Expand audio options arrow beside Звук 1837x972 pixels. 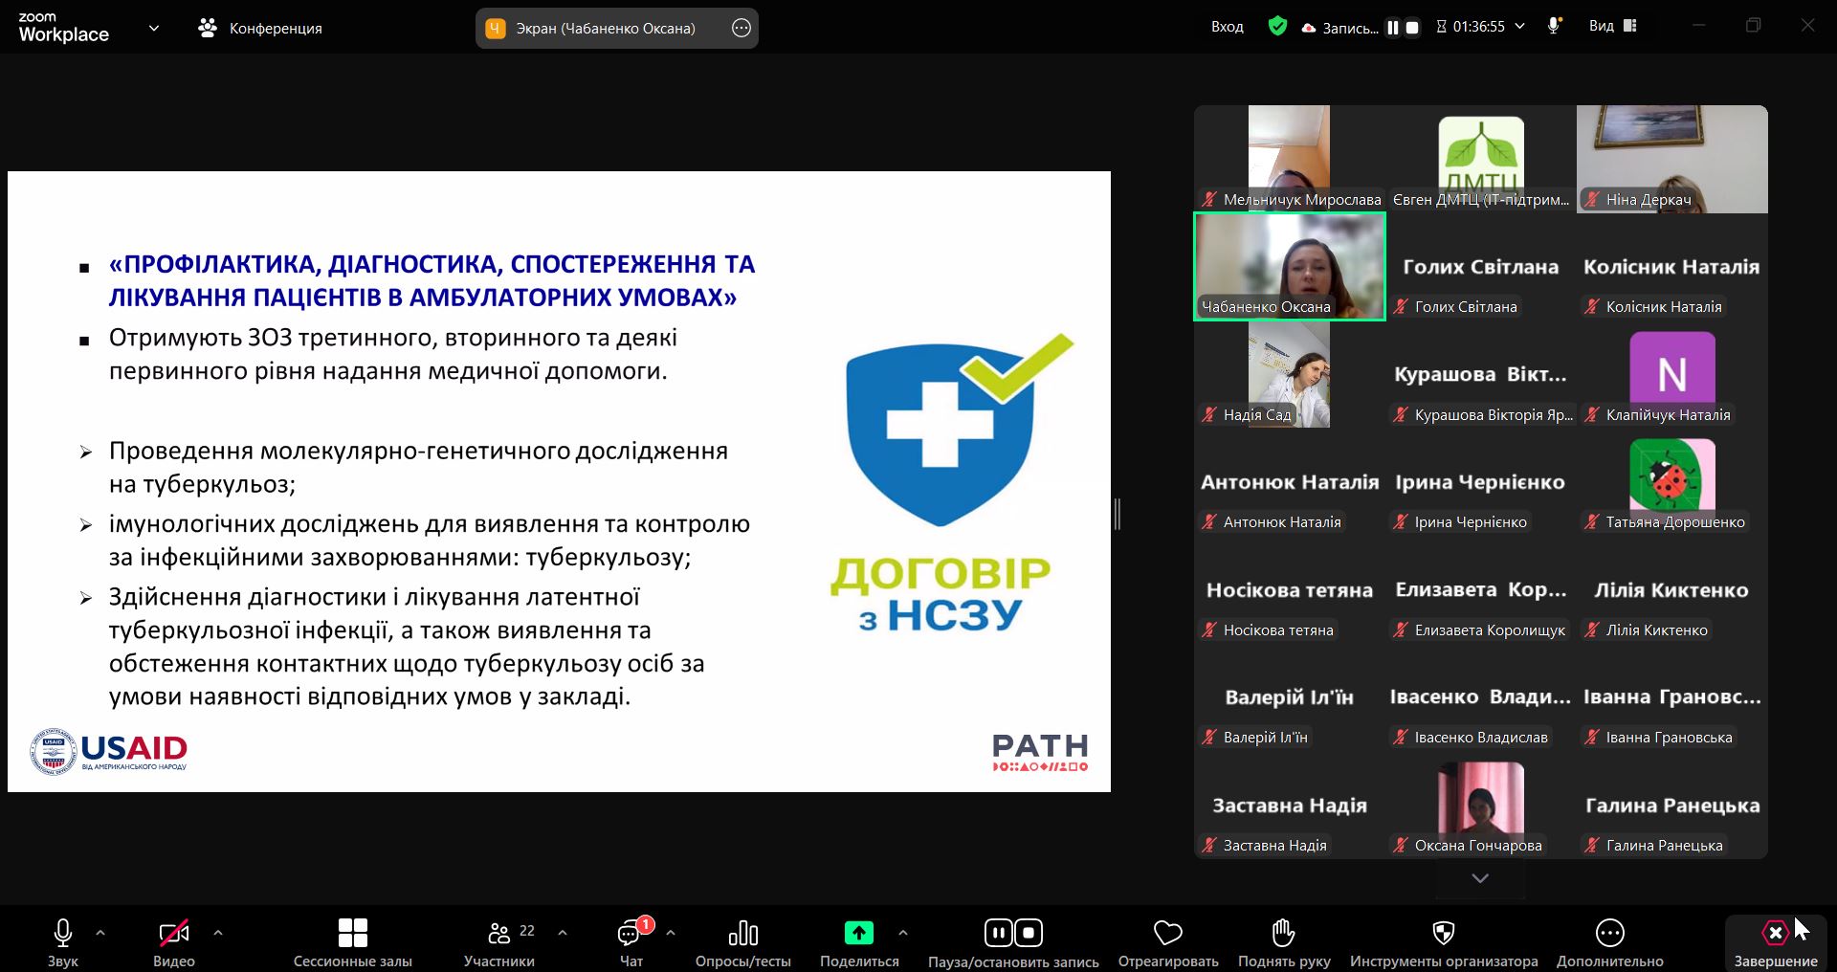coord(100,932)
